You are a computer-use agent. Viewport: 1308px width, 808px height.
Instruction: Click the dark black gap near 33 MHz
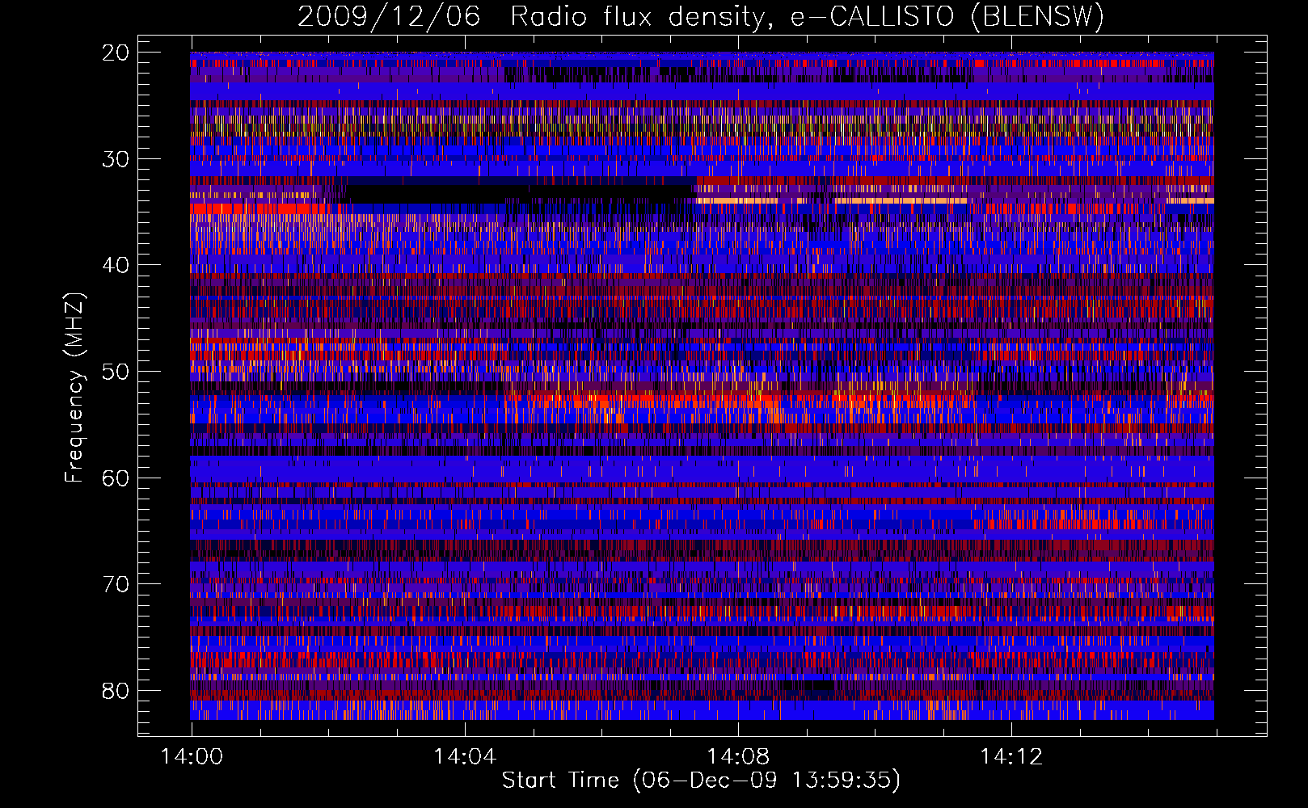(x=520, y=194)
